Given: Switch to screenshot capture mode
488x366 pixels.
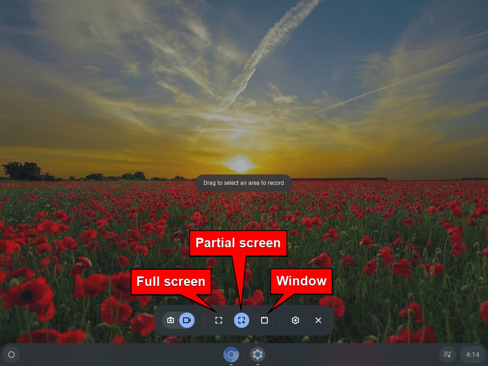Looking at the screenshot, I should coord(171,320).
